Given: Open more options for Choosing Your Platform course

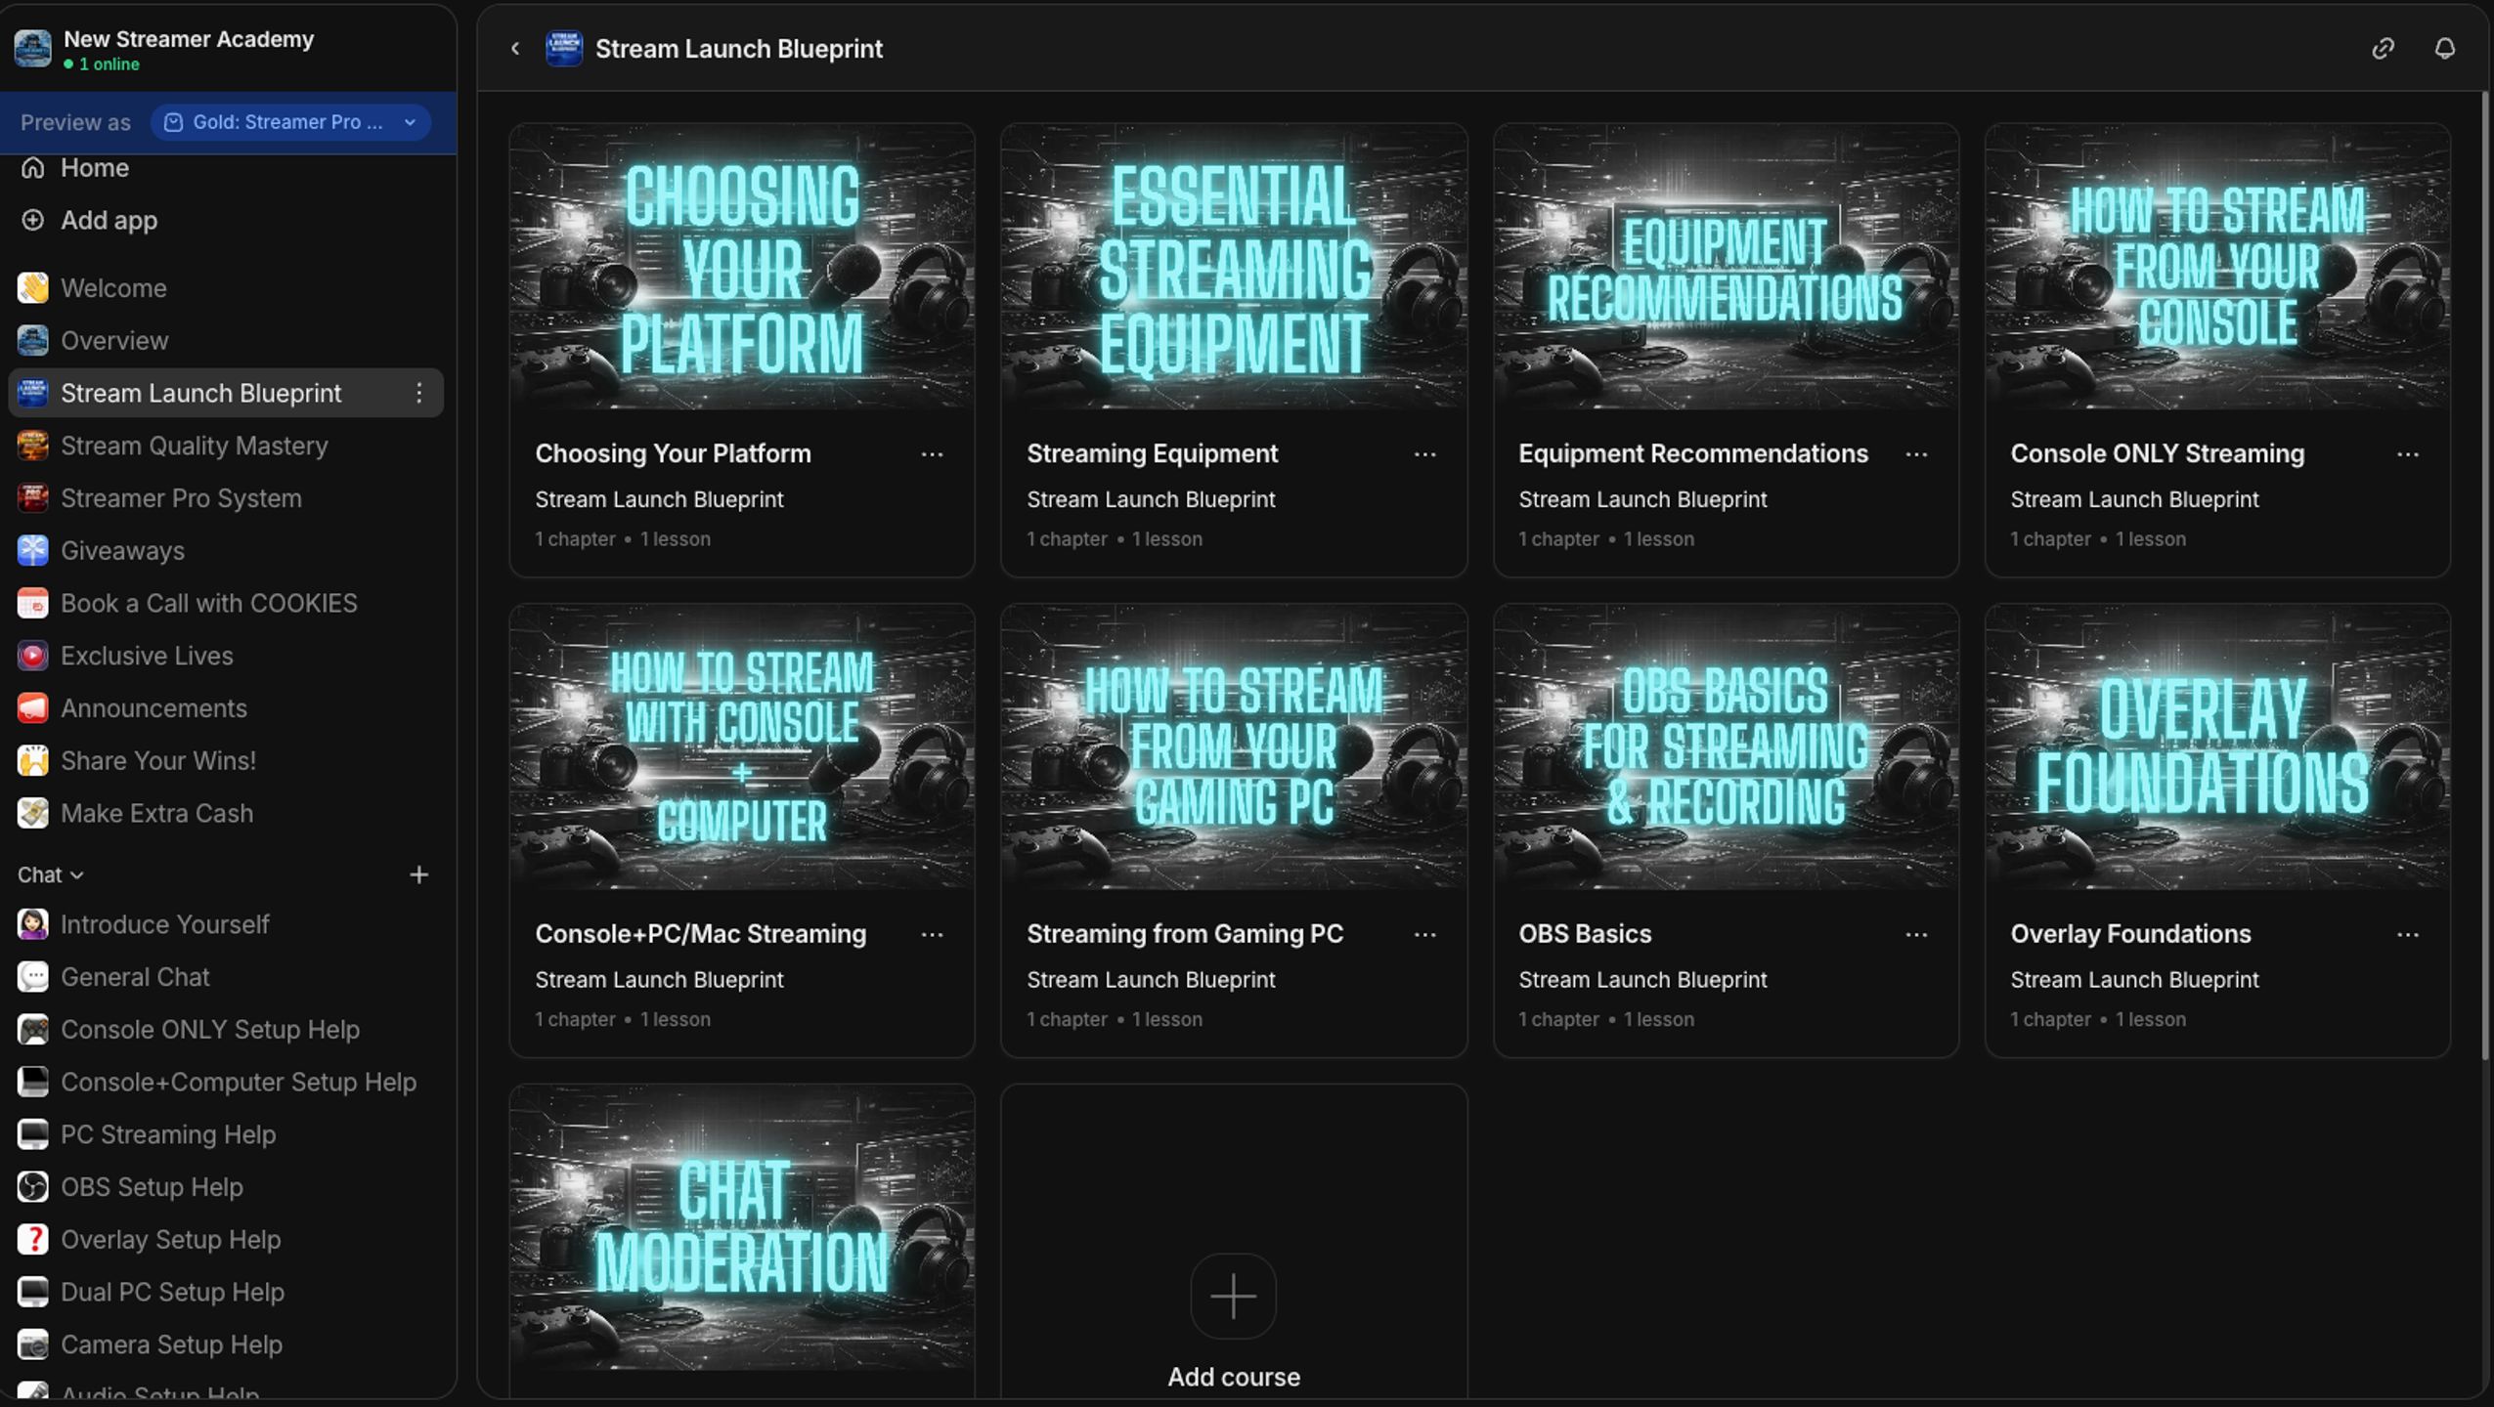Looking at the screenshot, I should 932,454.
